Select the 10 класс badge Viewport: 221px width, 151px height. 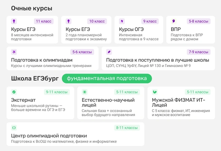97,21
